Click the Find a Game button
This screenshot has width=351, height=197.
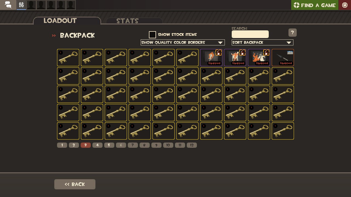[315, 5]
